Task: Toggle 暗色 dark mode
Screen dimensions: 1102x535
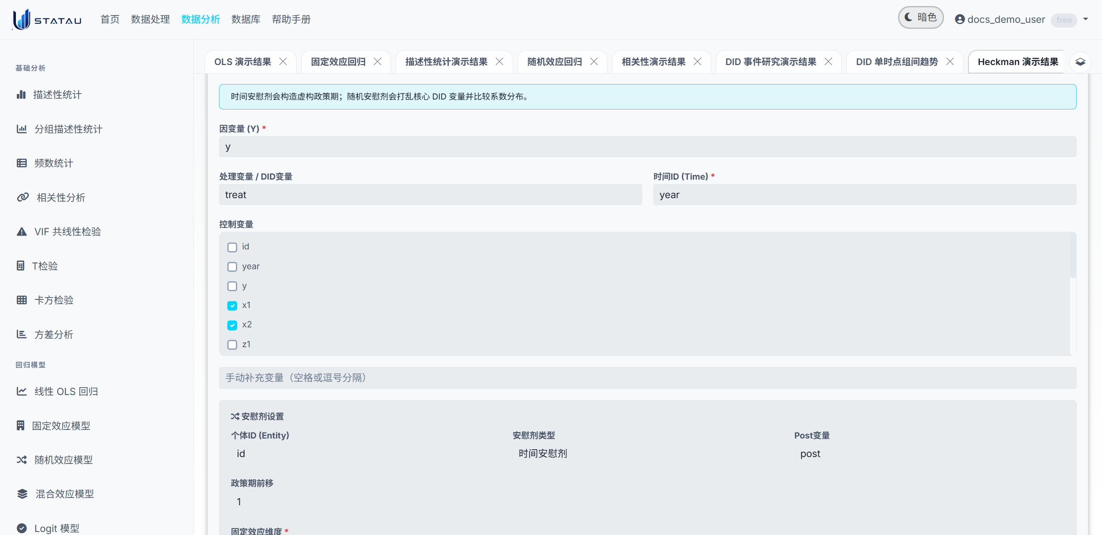Action: [920, 18]
